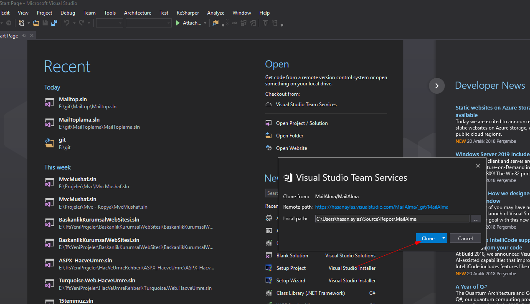Click the Setup Wizard template icon

[x=269, y=280]
